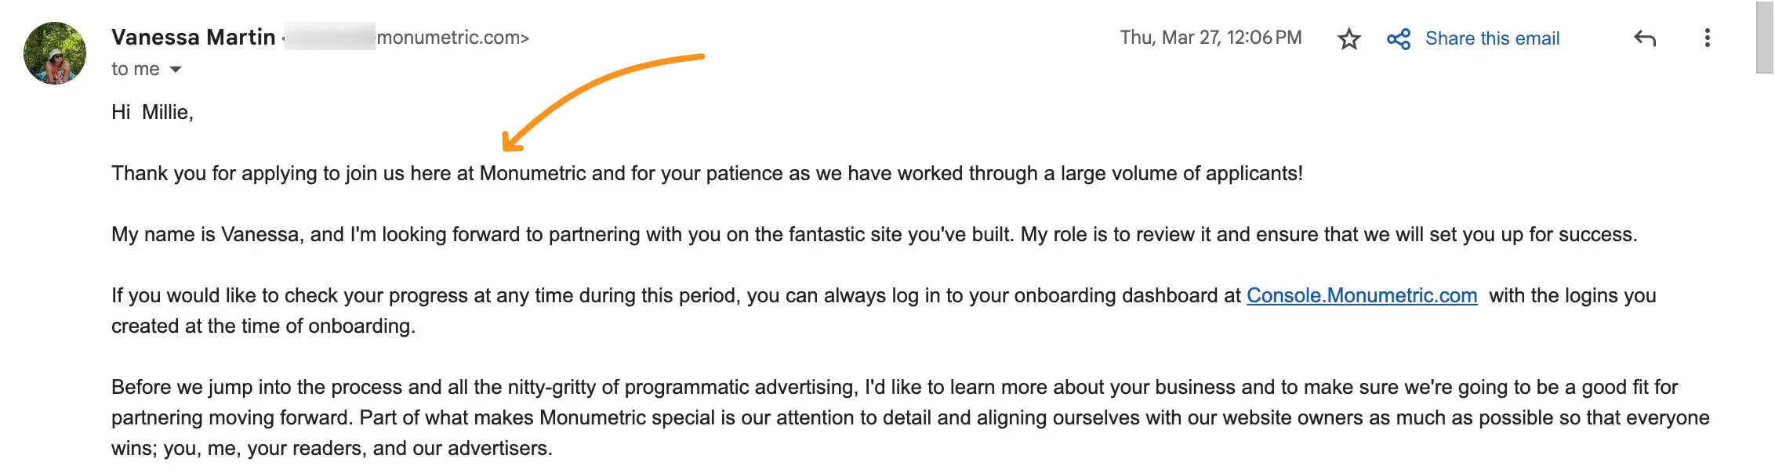Click the orange curved arrow annotation

(x=603, y=102)
